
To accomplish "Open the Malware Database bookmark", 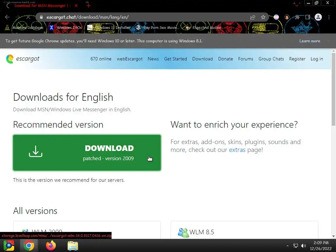I will pyautogui.click(x=24, y=28).
